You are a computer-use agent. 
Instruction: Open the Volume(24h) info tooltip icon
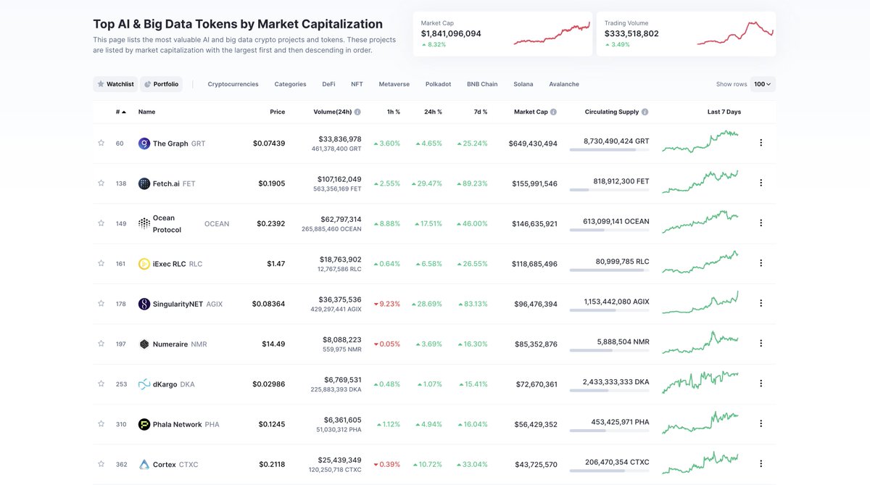tap(357, 112)
